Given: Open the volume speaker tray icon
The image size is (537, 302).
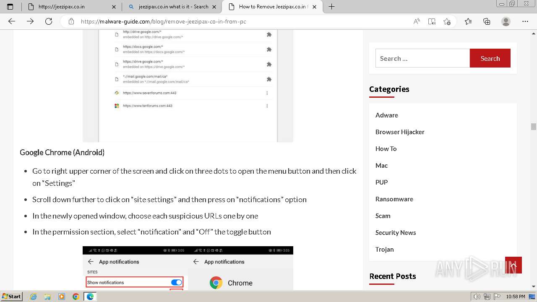Looking at the screenshot, I should (477, 297).
